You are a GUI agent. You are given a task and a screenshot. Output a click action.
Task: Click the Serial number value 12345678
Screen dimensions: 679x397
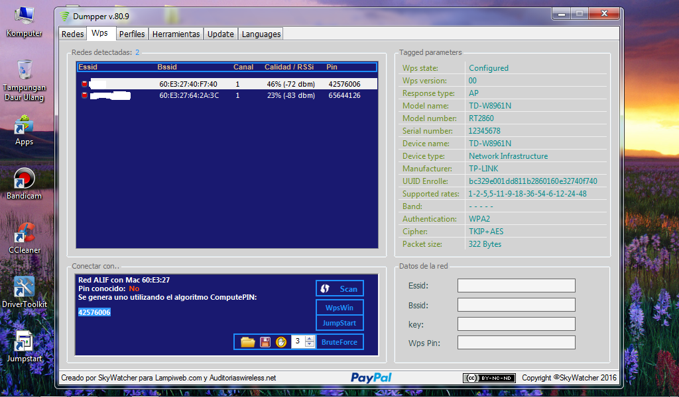coord(484,131)
